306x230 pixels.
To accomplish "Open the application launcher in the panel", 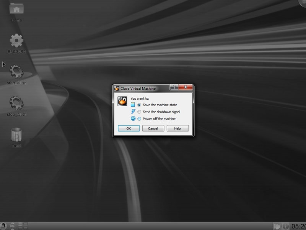I will click(3, 226).
